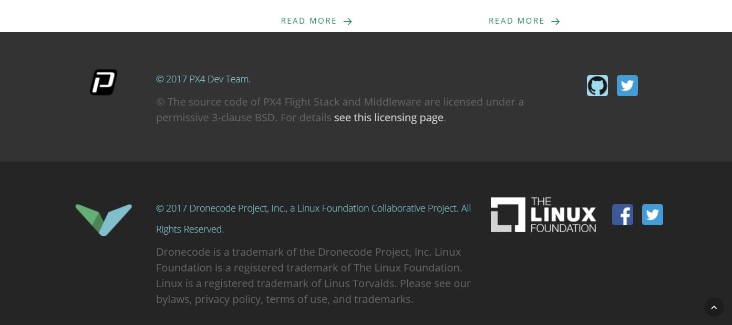Screen dimensions: 732x325
Task: Click the 'bylaws' footer link
Action: [x=173, y=299]
